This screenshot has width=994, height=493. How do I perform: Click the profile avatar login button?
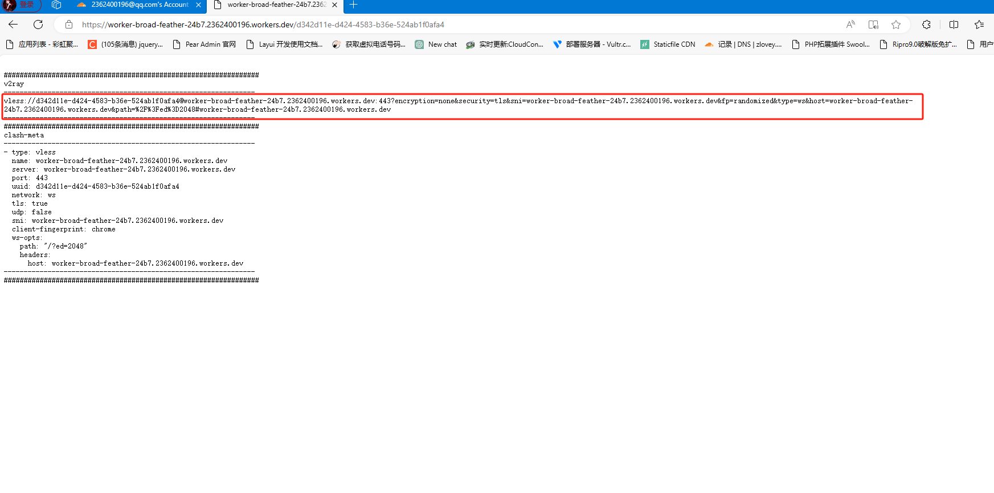(21, 5)
